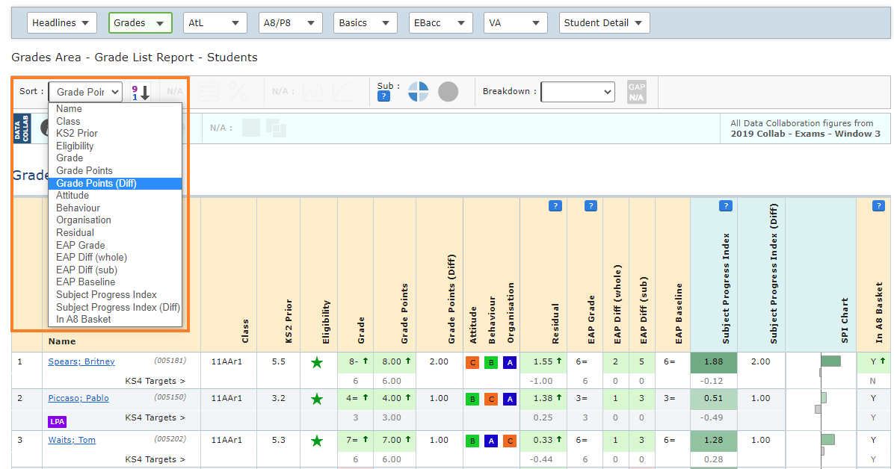Expand the EBacc dropdown

440,23
